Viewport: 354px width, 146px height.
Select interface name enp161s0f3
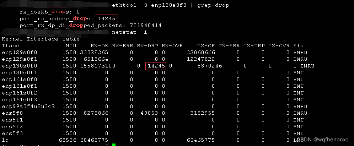click(x=20, y=100)
